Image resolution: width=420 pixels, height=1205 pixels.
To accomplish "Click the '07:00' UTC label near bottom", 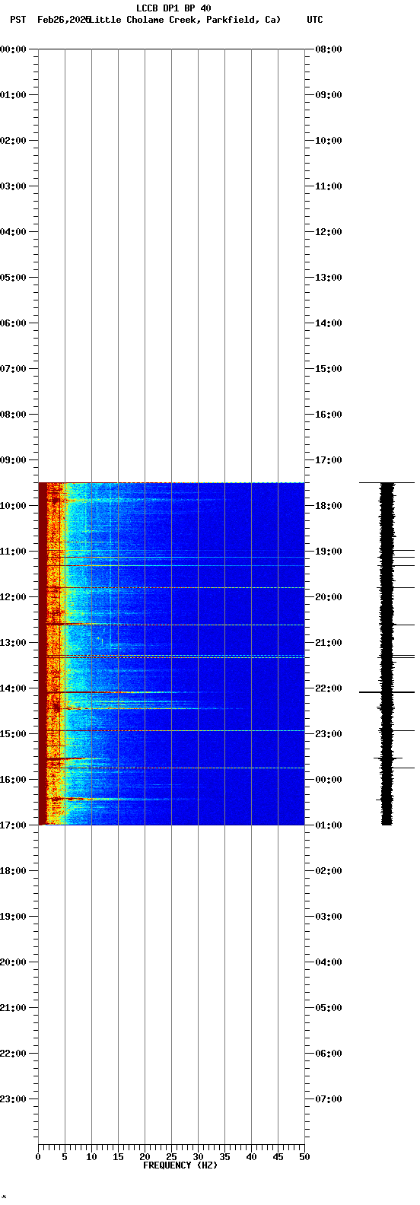I will (x=329, y=1099).
